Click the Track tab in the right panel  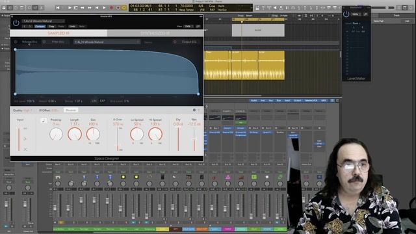point(396,16)
